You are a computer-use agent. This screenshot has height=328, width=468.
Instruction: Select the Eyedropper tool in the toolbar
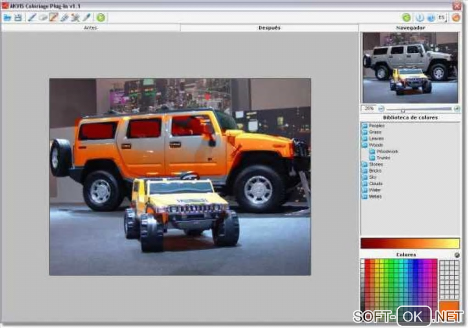coord(86,17)
